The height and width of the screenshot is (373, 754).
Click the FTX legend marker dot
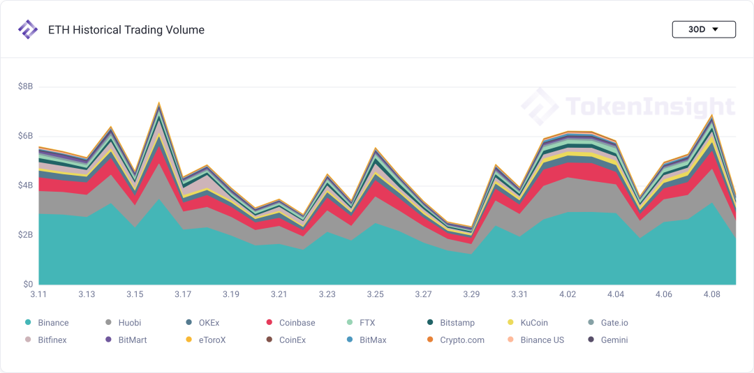pos(349,323)
